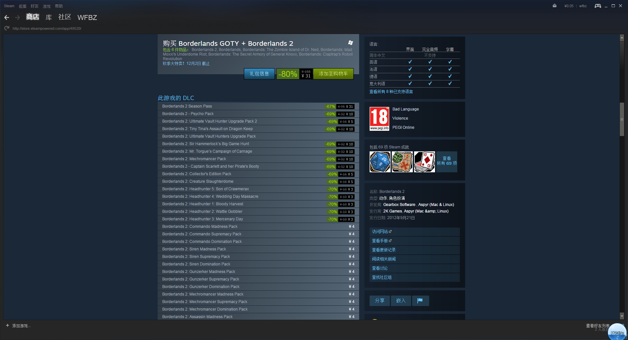Click the scrollbar down arrow

point(622,316)
